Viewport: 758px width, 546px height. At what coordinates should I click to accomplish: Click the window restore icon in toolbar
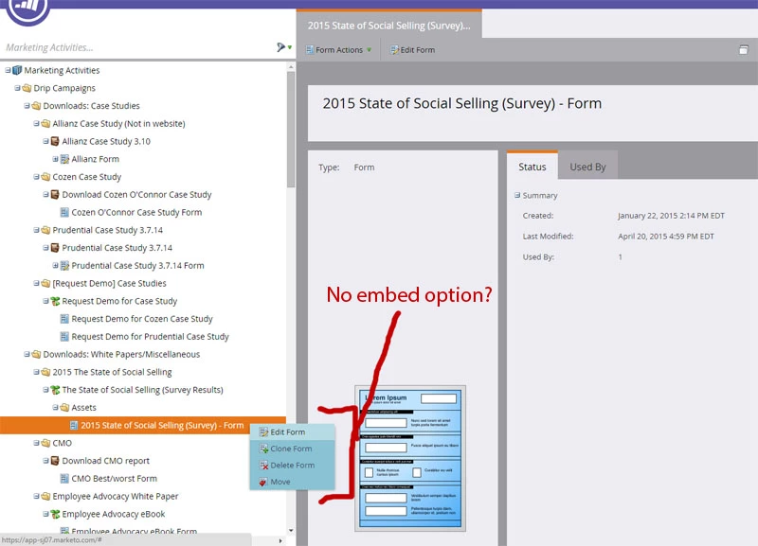point(744,50)
